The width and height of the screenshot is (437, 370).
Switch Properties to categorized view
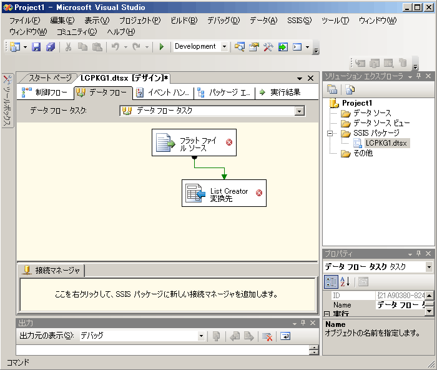(331, 282)
